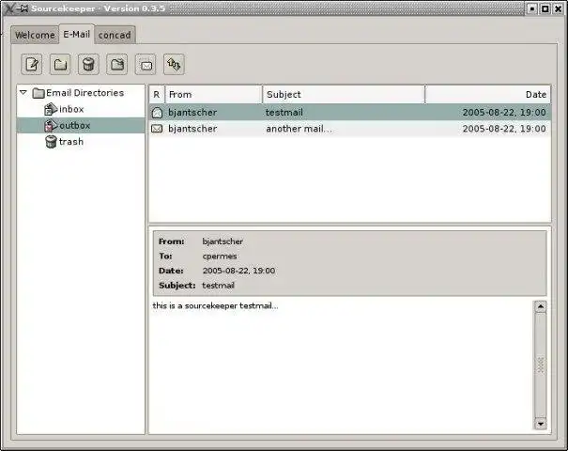Sort mails by the From column header
Viewport: 568px width, 451px height.
coord(213,95)
